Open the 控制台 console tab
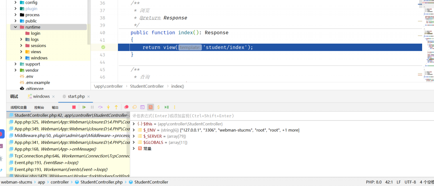Viewport: 434px width, 186px height. point(39,107)
